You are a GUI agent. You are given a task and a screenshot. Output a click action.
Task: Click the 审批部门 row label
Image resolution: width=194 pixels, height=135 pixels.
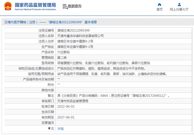[x=48, y=101]
